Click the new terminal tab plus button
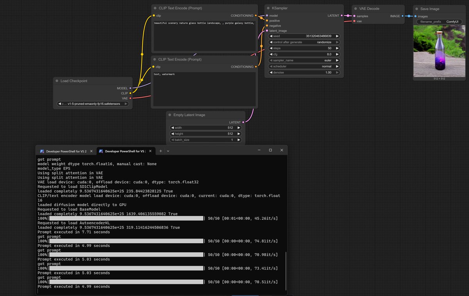The height and width of the screenshot is (296, 469). tap(161, 150)
